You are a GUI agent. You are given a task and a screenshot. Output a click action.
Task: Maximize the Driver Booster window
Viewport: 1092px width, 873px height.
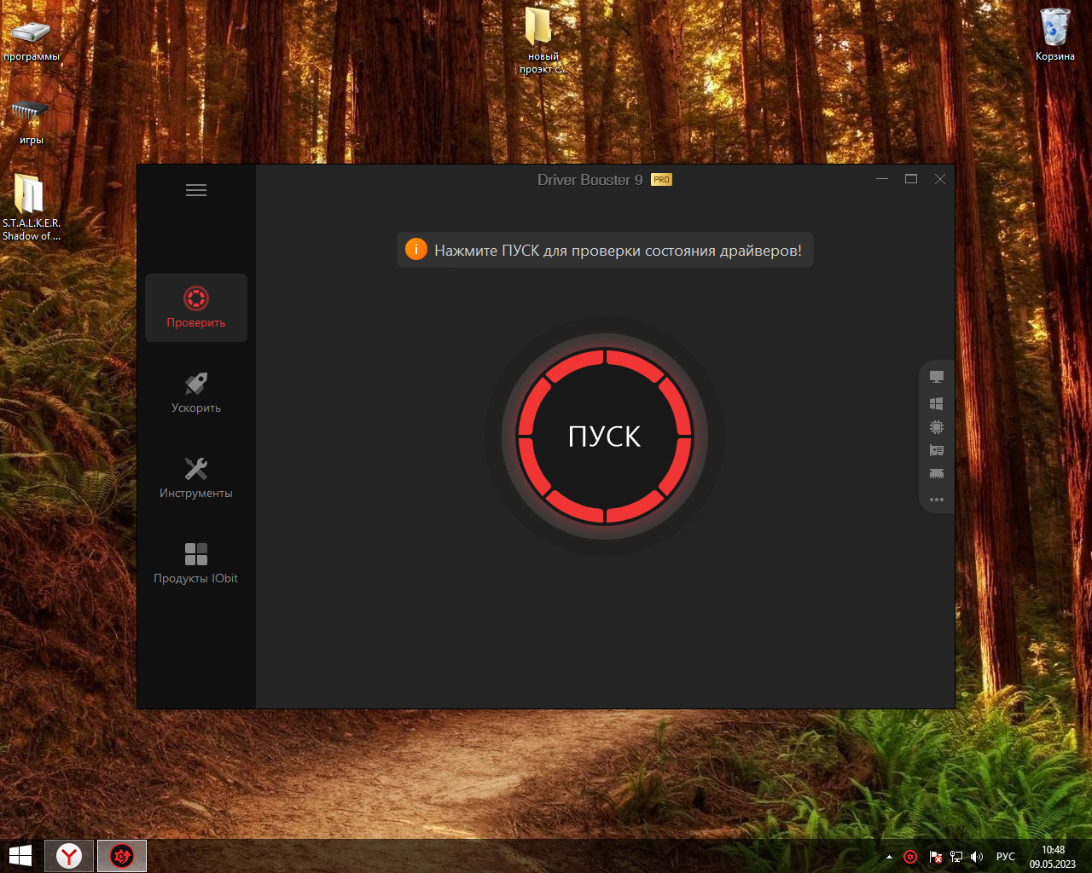[911, 179]
